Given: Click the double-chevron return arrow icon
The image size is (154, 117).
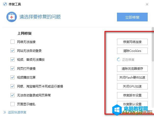Looking at the screenshot, I should click(x=5, y=112).
